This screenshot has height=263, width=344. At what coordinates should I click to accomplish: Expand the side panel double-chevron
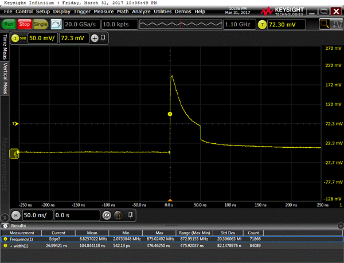tap(4, 218)
